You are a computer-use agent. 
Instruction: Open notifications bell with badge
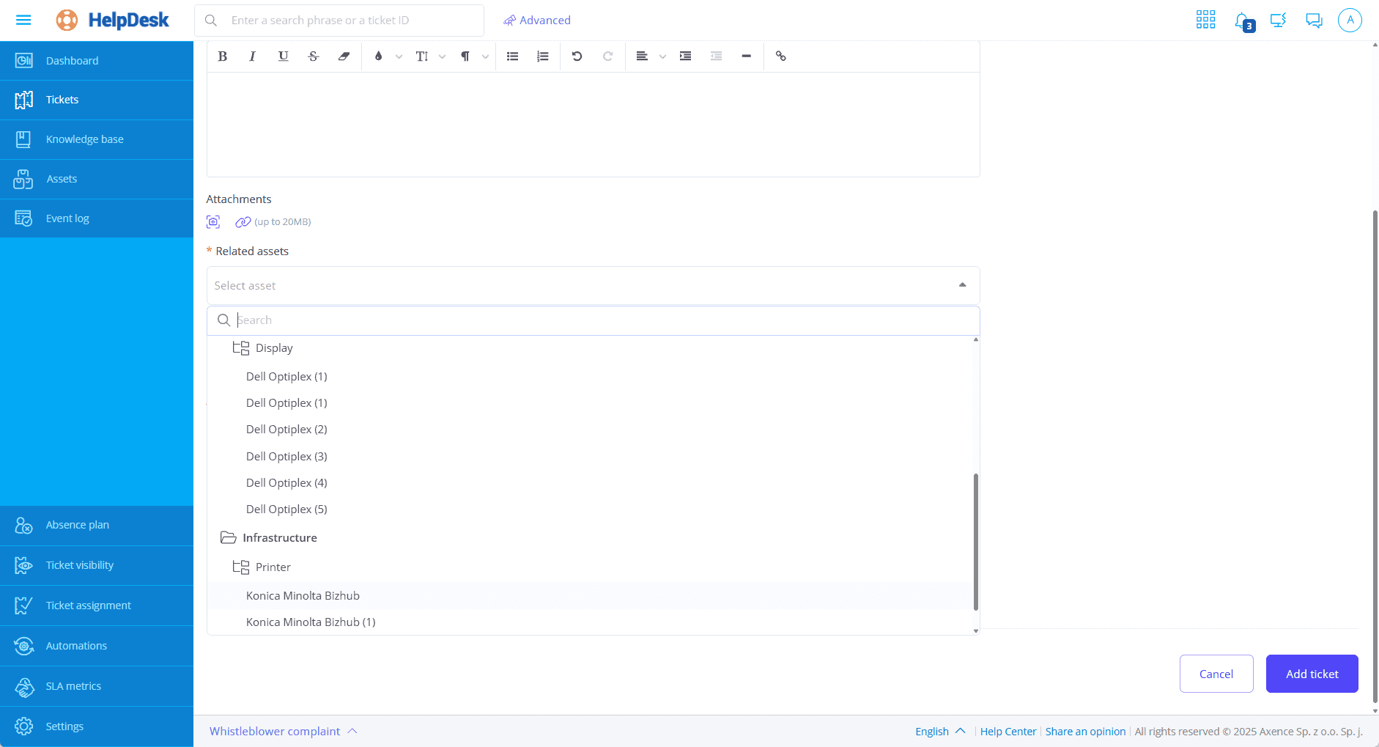[1243, 21]
